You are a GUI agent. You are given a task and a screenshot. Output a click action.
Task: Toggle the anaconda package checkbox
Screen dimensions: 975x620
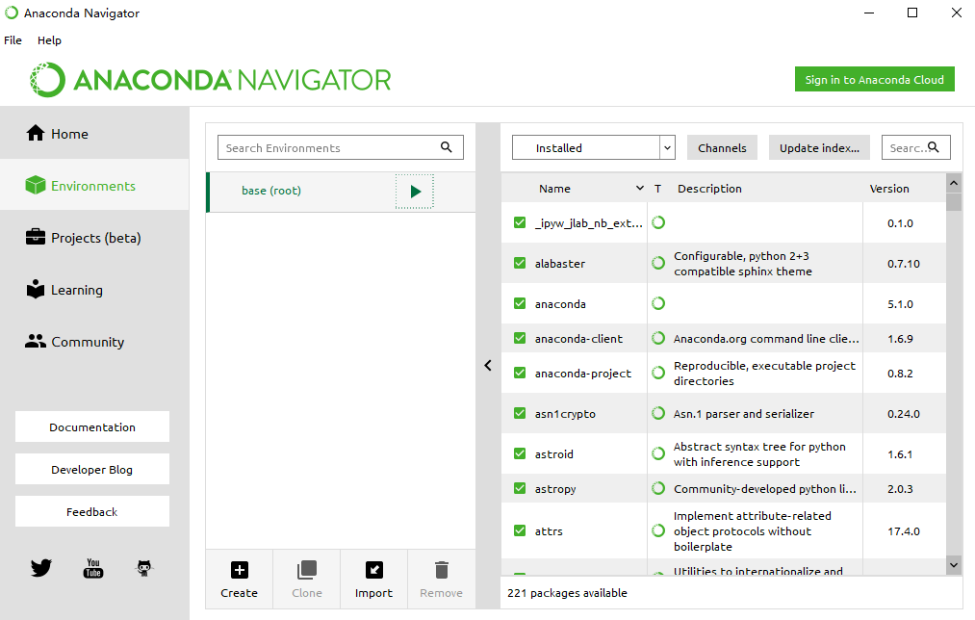[520, 303]
